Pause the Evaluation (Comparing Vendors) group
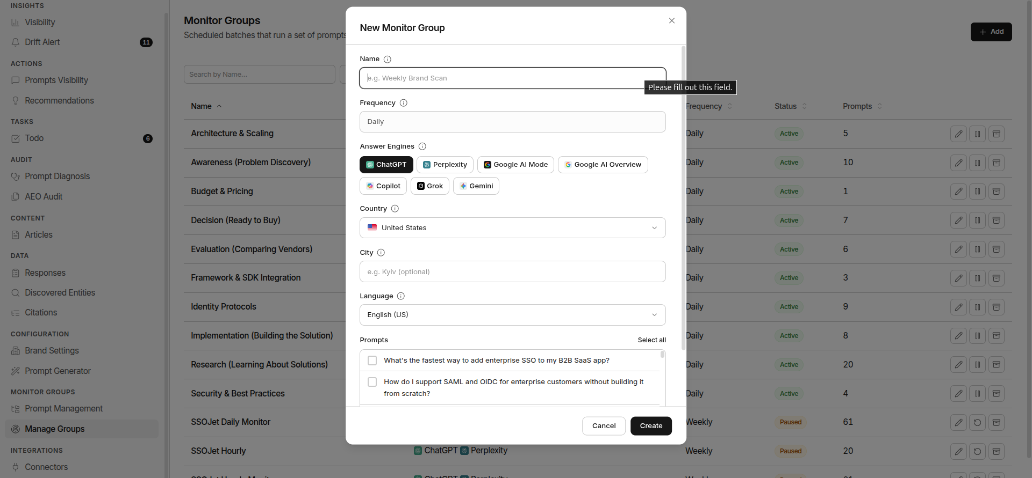The image size is (1032, 478). [977, 249]
